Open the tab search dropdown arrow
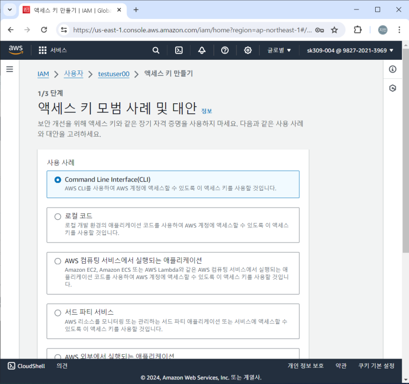The height and width of the screenshot is (384, 409). (10, 10)
